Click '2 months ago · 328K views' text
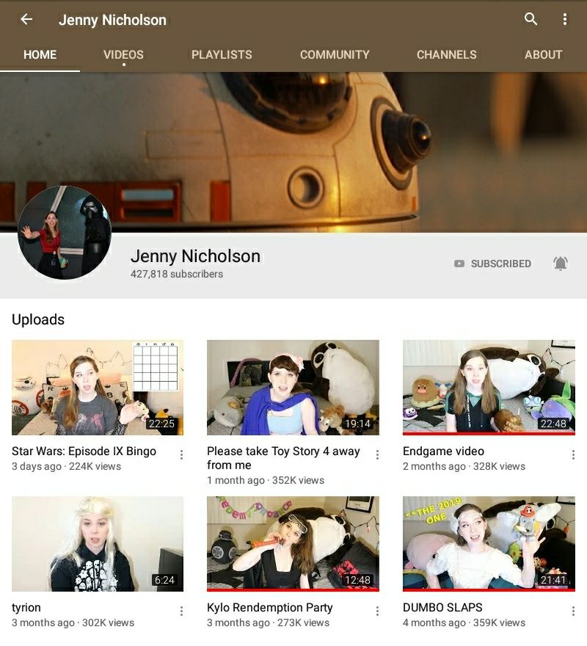Viewport: 587px width, 646px height. [464, 466]
